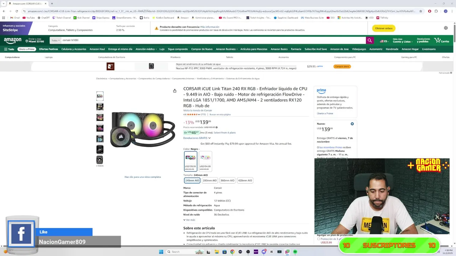This screenshot has width=456, height=256.
Task: Click Select from 4 plans link
Action: click(x=224, y=133)
